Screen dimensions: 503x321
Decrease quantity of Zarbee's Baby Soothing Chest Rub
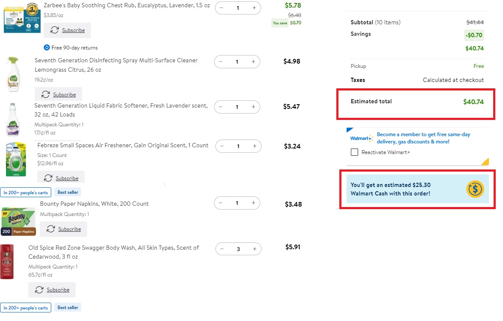point(222,8)
